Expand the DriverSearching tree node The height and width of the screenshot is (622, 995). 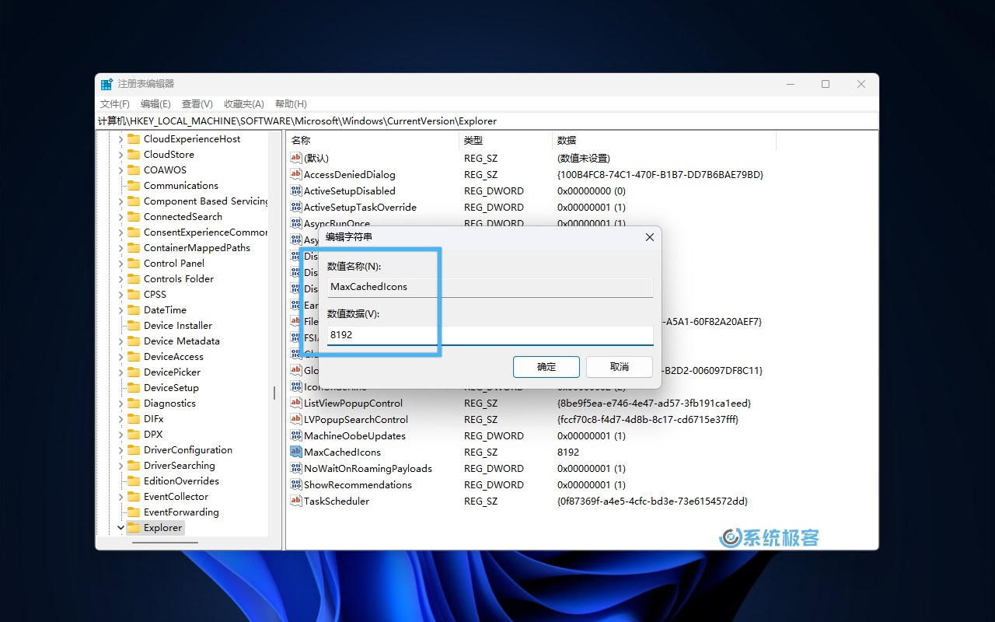(x=120, y=466)
